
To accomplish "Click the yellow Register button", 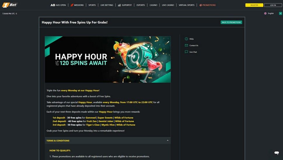I will (x=254, y=5).
